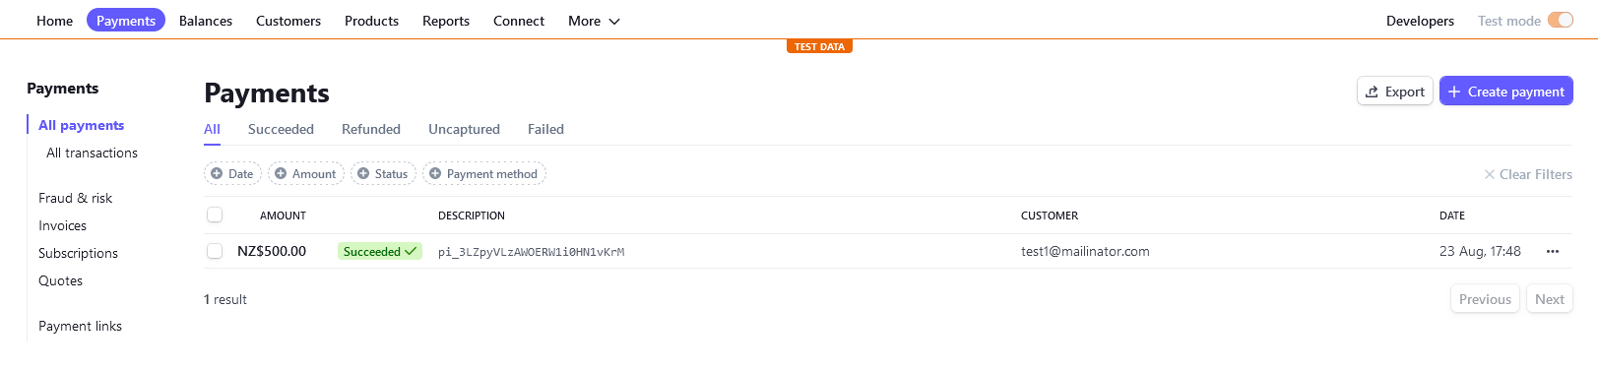Image resolution: width=1598 pixels, height=370 pixels.
Task: Go to Subscriptions in sidebar
Action: click(78, 253)
